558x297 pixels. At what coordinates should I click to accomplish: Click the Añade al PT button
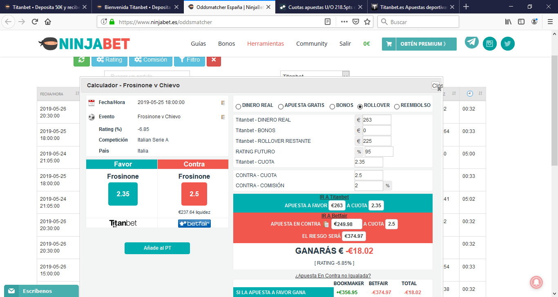coord(157,248)
